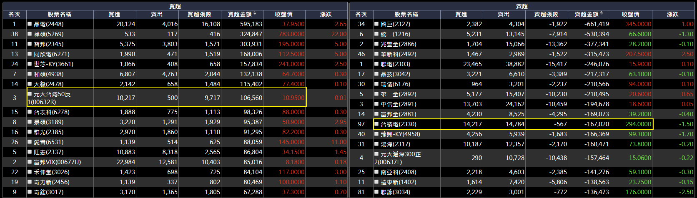Viewport: 697px width, 198px height.
Task: Enable the checkbox beside 鴻海(2317)
Action: click(x=376, y=144)
